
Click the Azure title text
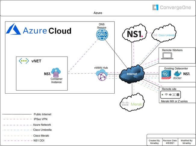[98, 13]
